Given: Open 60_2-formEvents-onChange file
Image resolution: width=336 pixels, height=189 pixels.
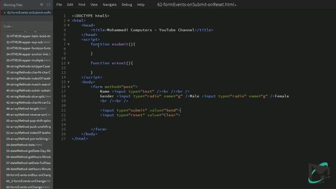Looking at the screenshot, I should click(x=28, y=181).
